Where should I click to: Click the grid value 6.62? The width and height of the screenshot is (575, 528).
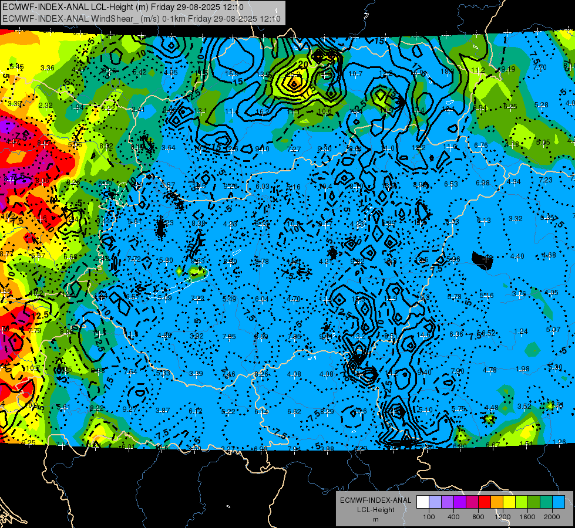point(294,412)
